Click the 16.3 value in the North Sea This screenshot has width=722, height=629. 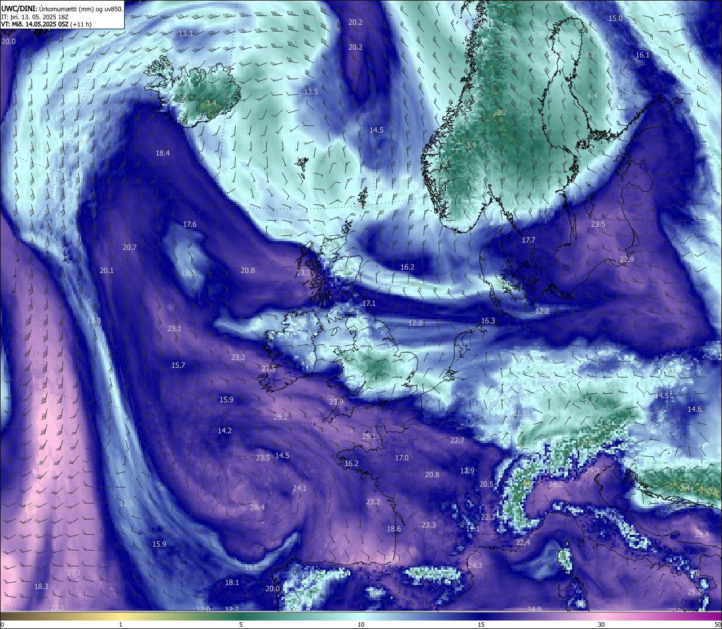[488, 320]
